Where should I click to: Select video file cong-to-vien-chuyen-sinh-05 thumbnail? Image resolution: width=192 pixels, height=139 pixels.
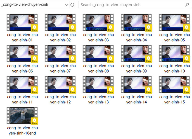click(x=174, y=23)
